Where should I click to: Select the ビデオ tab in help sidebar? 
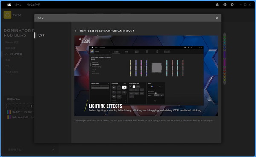(x=41, y=35)
